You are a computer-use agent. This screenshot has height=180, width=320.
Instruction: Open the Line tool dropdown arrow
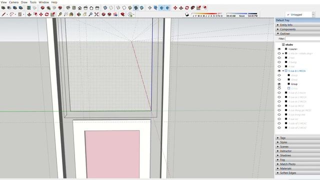tap(7, 14)
